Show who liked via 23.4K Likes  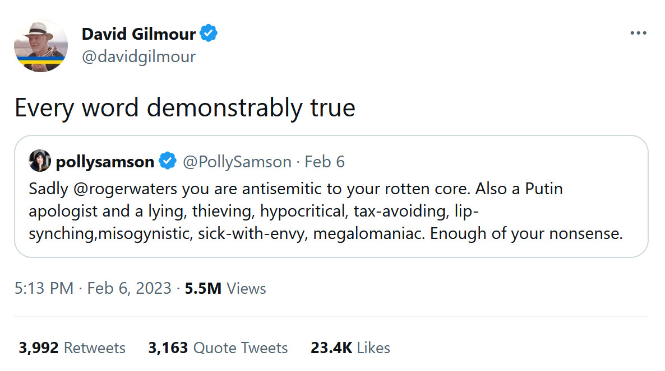pyautogui.click(x=350, y=347)
